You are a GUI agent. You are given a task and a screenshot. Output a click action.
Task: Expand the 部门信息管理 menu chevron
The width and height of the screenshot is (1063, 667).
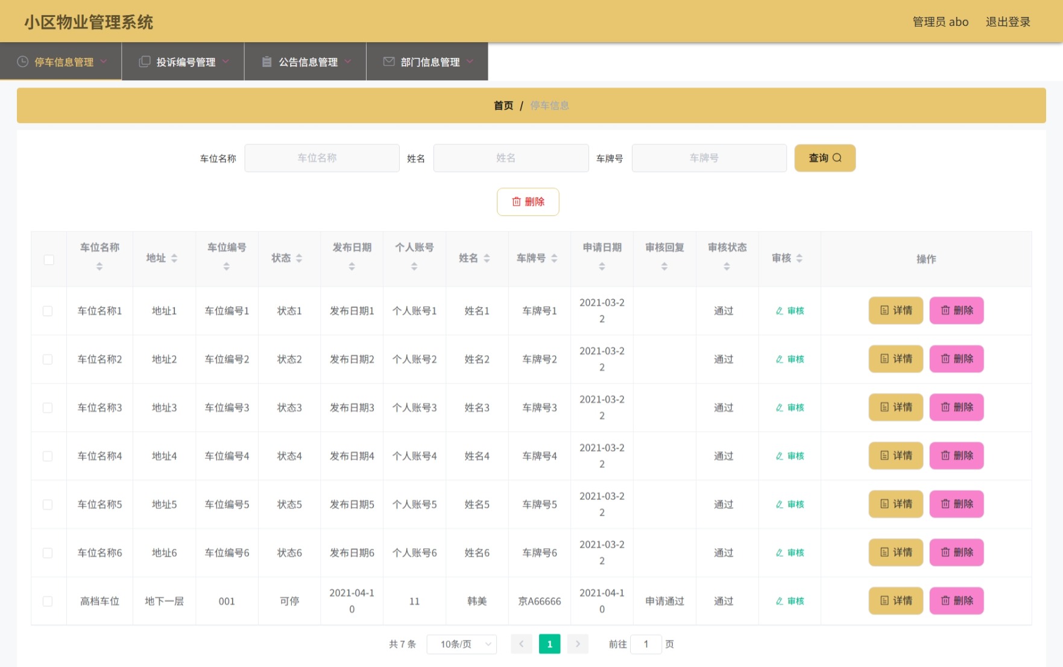(470, 62)
